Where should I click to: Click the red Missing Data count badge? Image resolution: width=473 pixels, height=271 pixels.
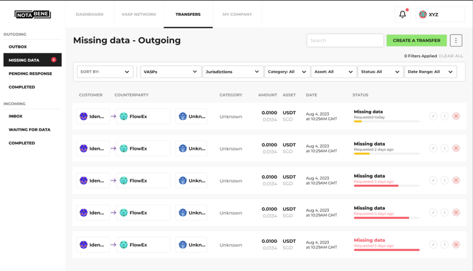[x=54, y=60]
